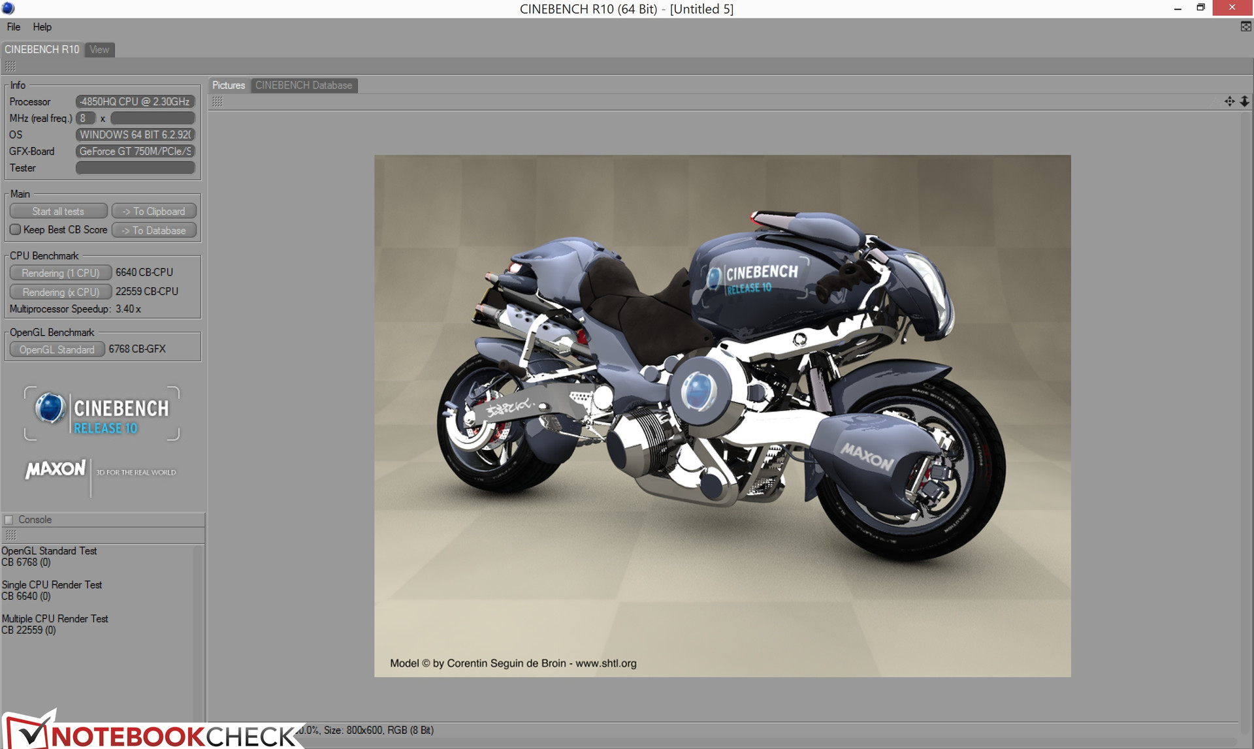Viewport: 1254px width, 749px height.
Task: Click the grip handle below Console header
Action: (10, 535)
